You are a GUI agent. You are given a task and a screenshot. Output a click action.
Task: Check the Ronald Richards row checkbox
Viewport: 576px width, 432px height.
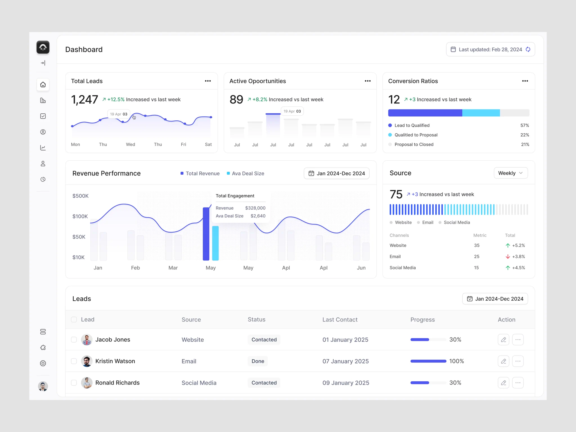pos(74,383)
